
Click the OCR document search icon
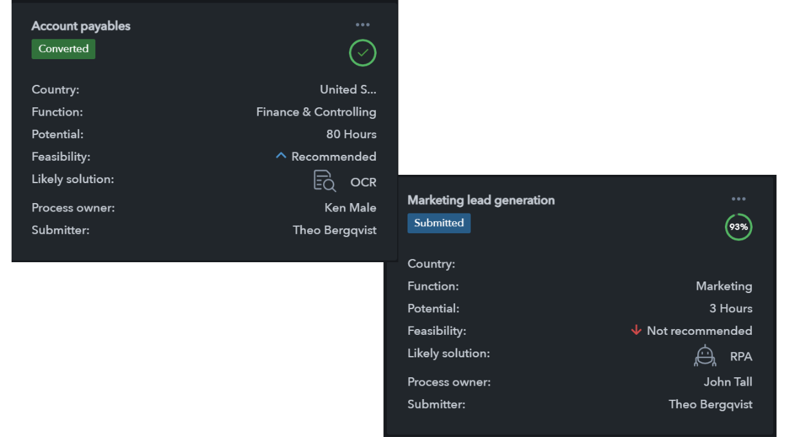[324, 181]
